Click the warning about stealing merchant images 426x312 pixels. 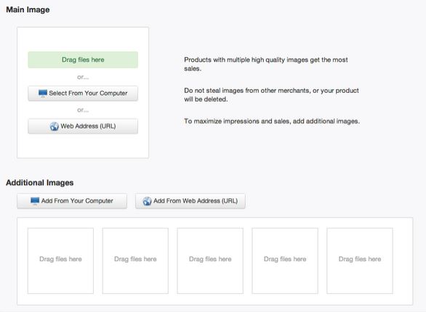pyautogui.click(x=271, y=95)
